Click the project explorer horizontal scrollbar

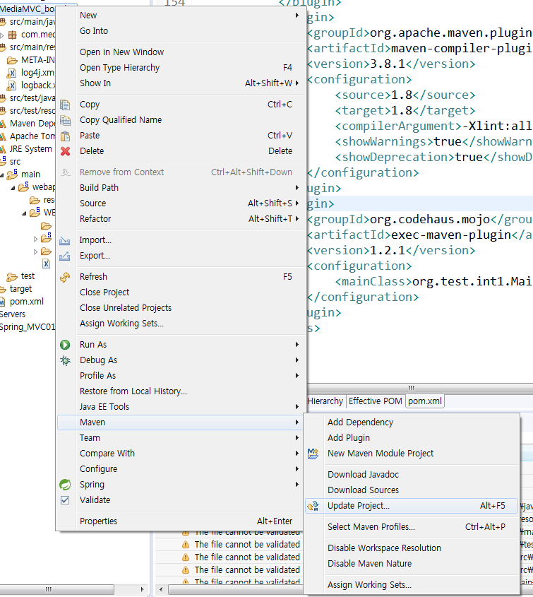pos(57,589)
